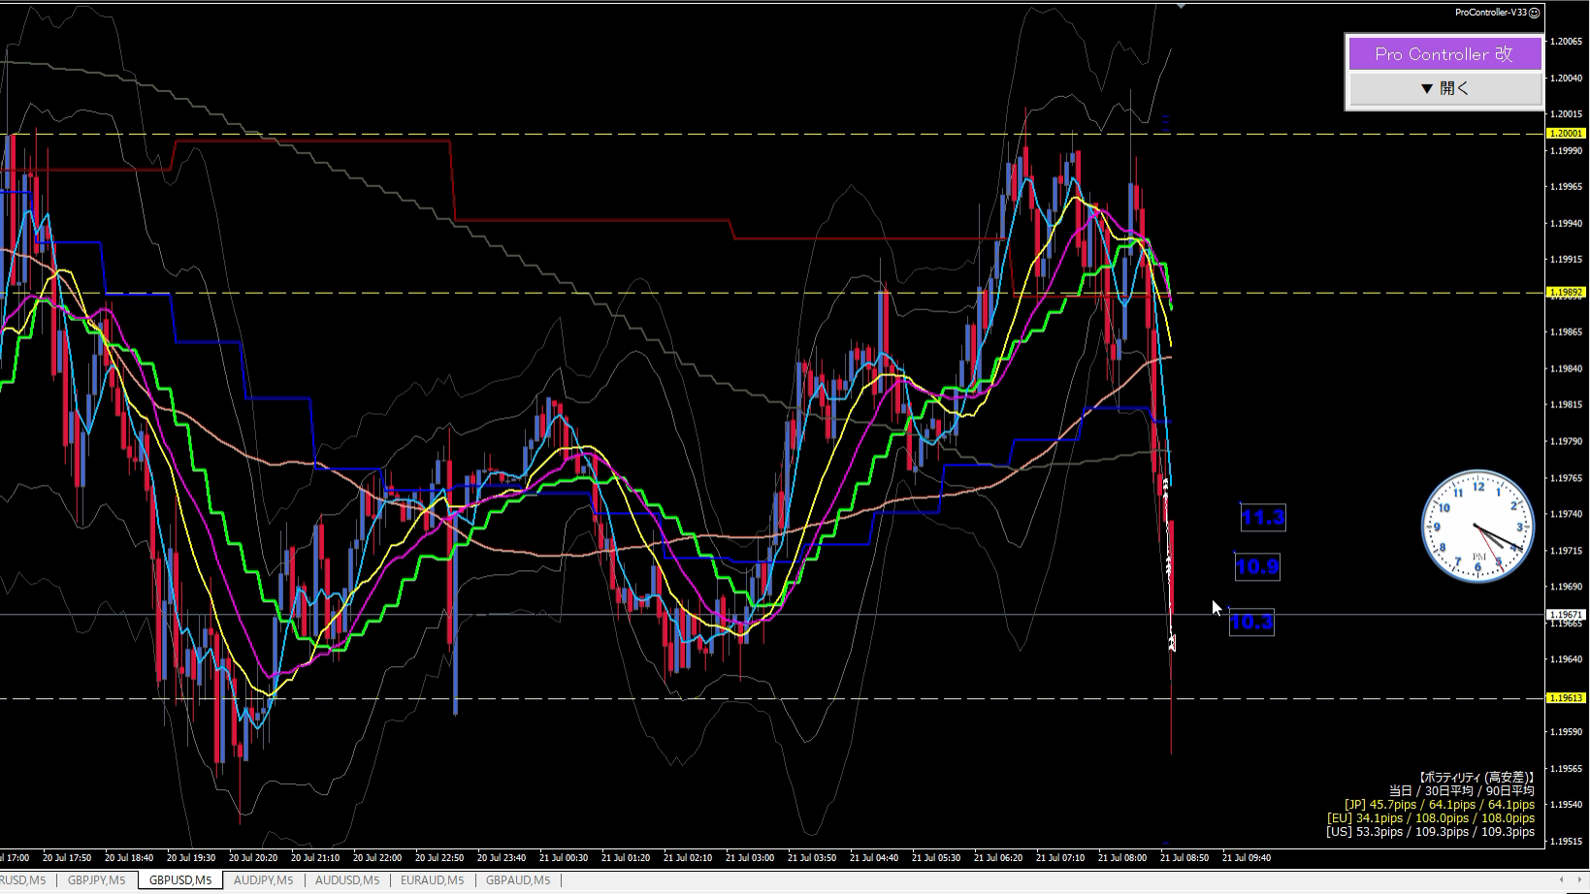
Task: Click the 1.19765 price scale value
Action: tap(1567, 478)
